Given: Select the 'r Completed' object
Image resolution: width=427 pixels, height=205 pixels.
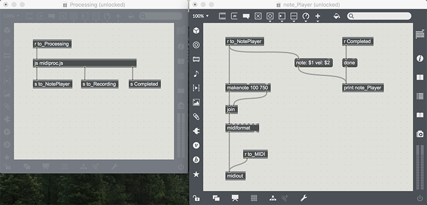Looking at the screenshot, I should [358, 42].
